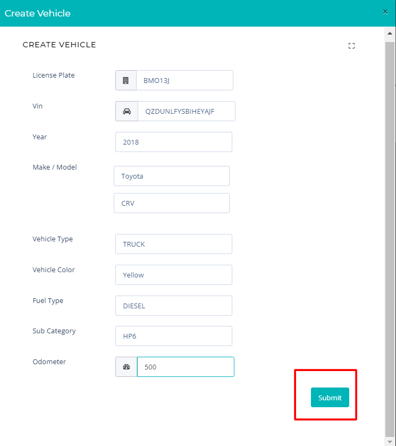Click the license plate building icon
The width and height of the screenshot is (396, 446).
click(126, 80)
